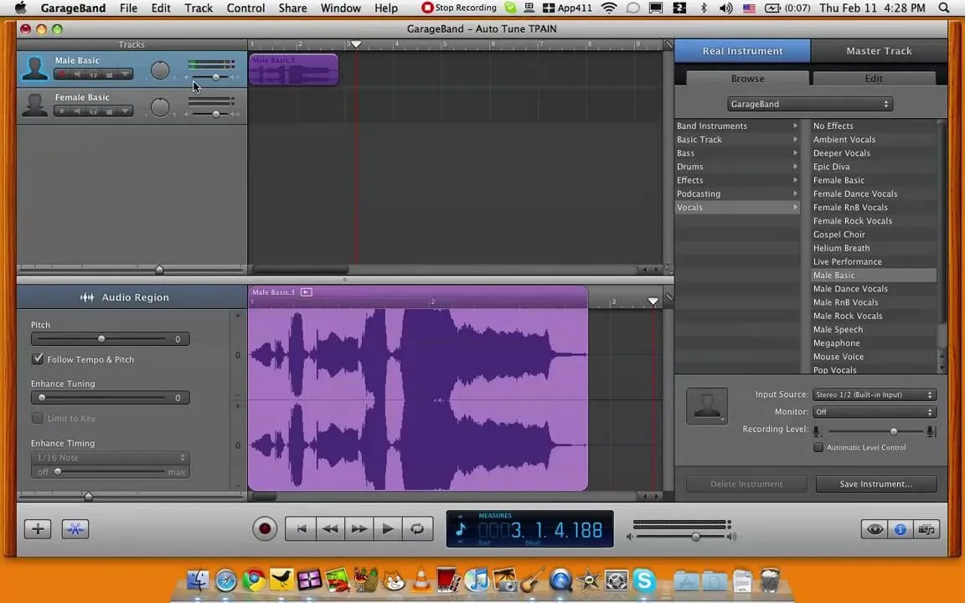Click the Play button
The width and height of the screenshot is (965, 603).
(388, 529)
